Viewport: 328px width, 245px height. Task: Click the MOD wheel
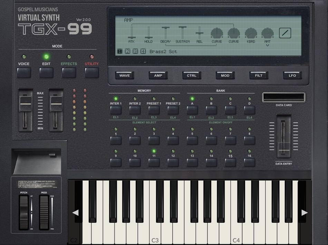coord(44,212)
